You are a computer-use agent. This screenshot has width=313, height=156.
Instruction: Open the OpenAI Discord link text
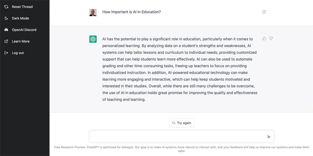[x=24, y=30]
